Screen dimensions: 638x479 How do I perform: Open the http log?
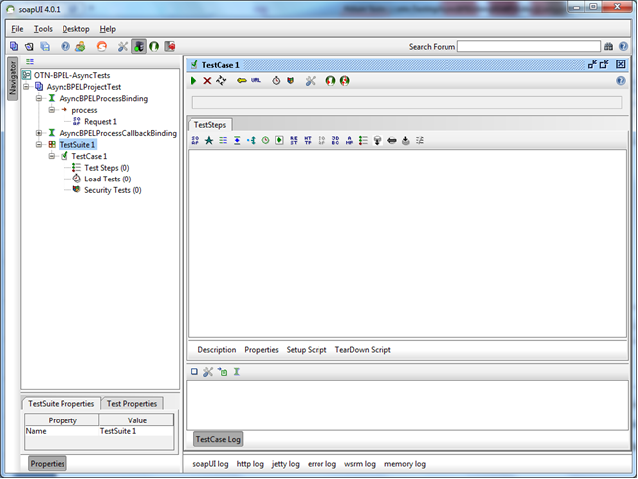coord(250,464)
